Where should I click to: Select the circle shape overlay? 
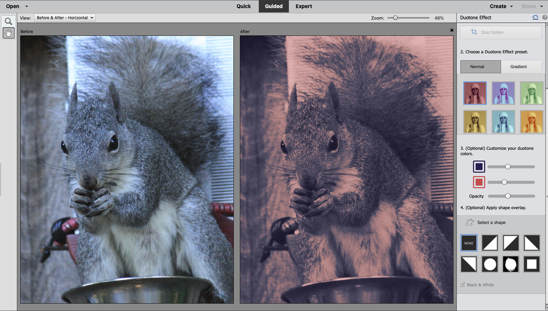pyautogui.click(x=490, y=264)
